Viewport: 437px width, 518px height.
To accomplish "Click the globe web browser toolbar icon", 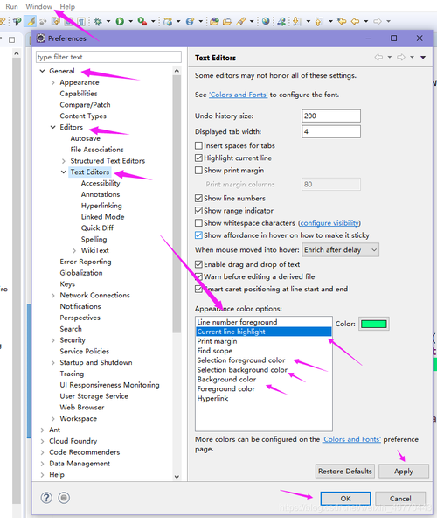I will click(x=266, y=21).
